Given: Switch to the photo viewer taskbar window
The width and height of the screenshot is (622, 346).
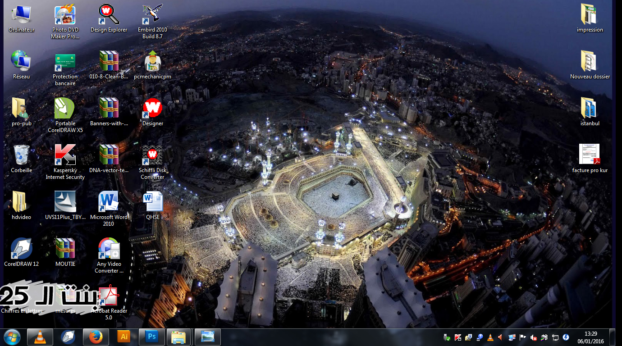Looking at the screenshot, I should pos(208,337).
